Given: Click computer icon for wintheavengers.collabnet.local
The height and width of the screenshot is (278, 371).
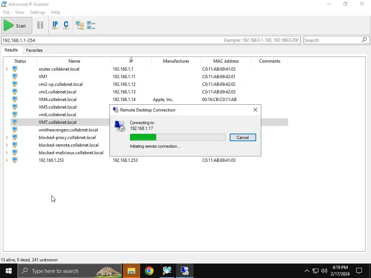Looking at the screenshot, I should (14, 130).
